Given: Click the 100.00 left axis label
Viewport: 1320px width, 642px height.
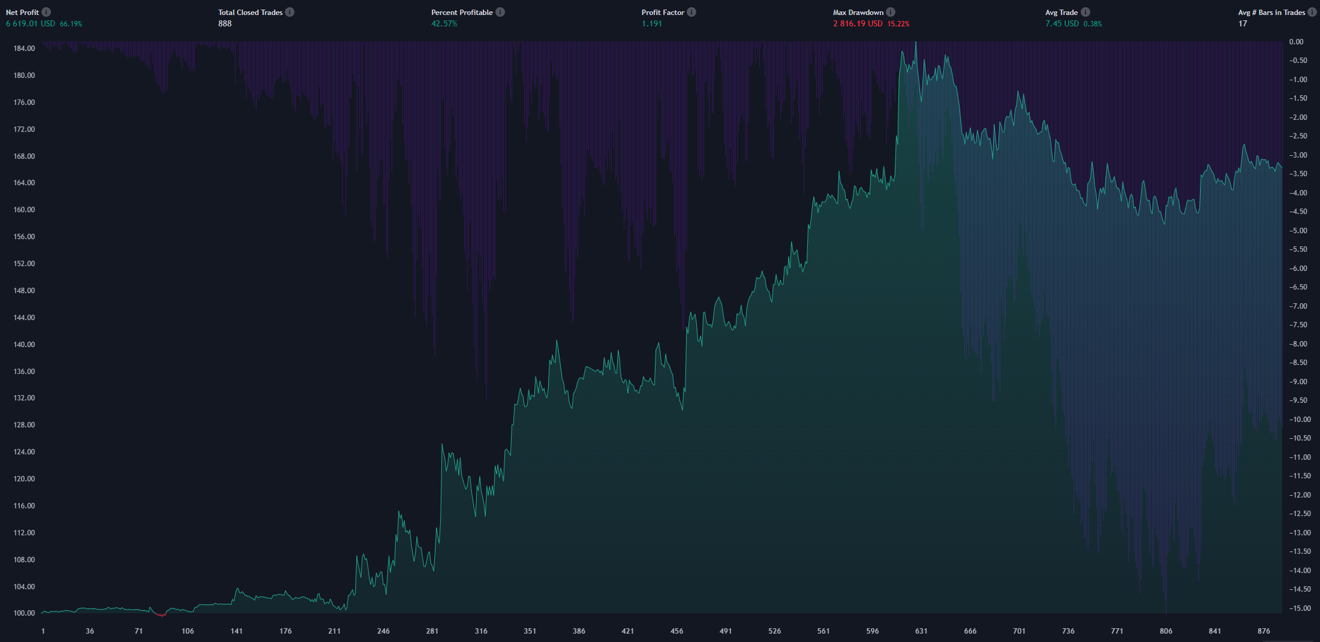Looking at the screenshot, I should 24,613.
